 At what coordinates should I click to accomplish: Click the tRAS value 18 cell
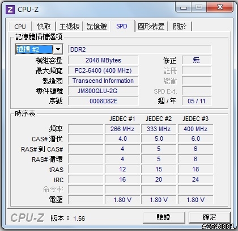pos(195,169)
